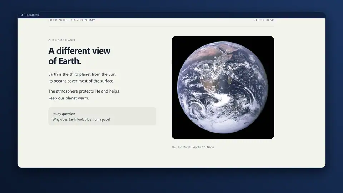Click the OpenCircle title text

32,15
